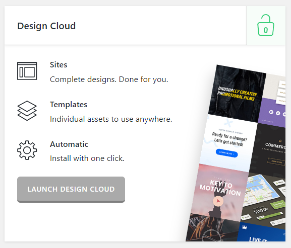Viewport: 291px width, 248px height.
Task: Click the crown icon on blue tile
Action: [x=245, y=227]
